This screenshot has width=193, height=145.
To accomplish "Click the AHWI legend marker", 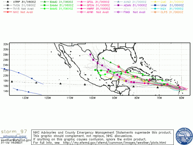I will click(x=81, y=12).
